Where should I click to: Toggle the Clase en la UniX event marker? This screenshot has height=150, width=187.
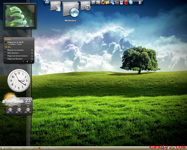[x=6, y=42]
